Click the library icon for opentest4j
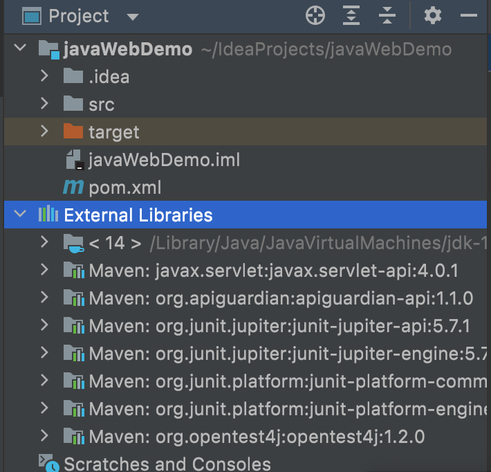The width and height of the screenshot is (491, 472). tap(73, 435)
